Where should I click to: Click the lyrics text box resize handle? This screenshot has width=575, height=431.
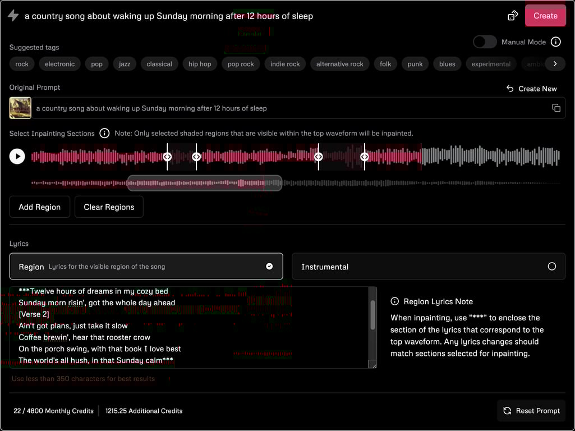[372, 365]
